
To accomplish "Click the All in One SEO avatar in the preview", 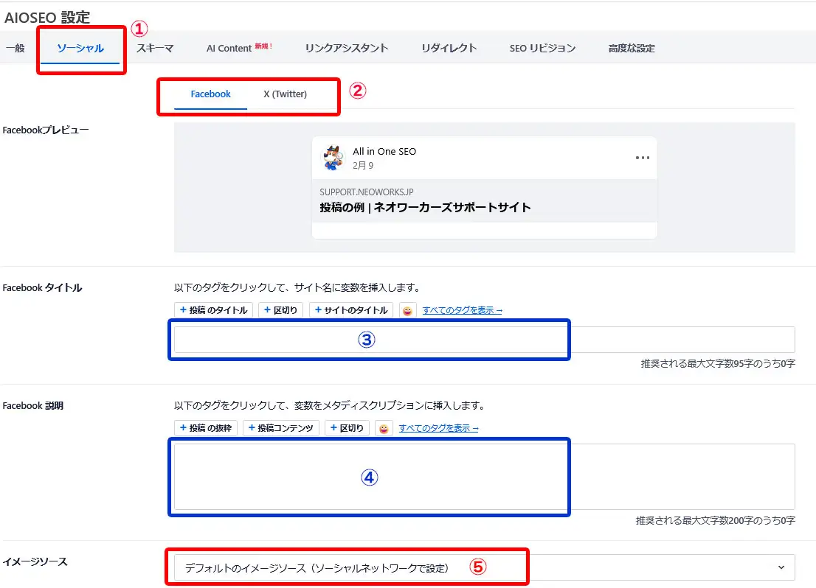I will (332, 156).
